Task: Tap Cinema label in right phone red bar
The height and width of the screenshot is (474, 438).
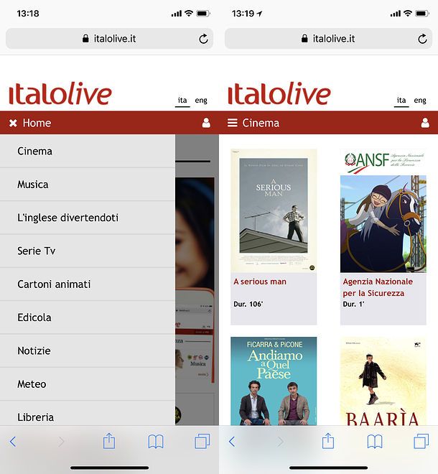Action: pos(261,123)
